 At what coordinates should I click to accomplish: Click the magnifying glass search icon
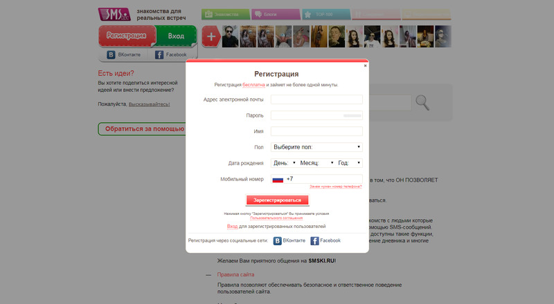point(422,103)
